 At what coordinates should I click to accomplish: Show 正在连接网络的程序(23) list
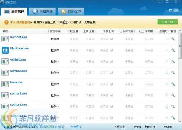coord(20,127)
